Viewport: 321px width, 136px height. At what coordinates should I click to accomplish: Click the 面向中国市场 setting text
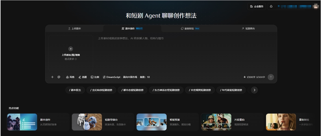[130, 77]
